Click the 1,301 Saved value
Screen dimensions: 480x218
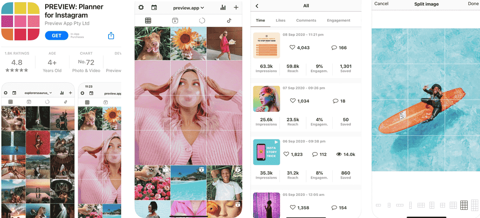coord(346,66)
